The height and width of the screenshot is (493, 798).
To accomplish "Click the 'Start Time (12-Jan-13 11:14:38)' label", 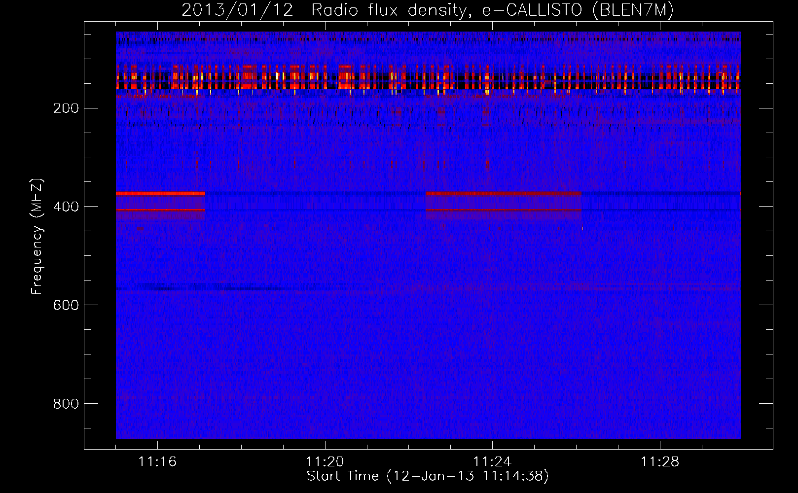I will click(x=428, y=476).
